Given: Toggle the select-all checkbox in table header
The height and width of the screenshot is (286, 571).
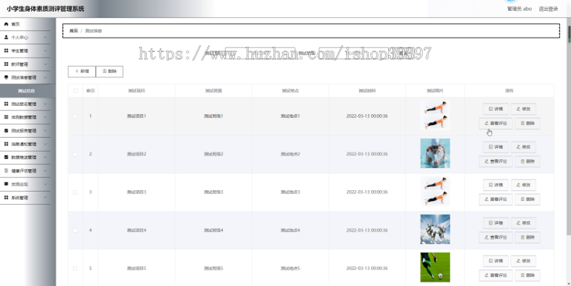Looking at the screenshot, I should click(75, 91).
